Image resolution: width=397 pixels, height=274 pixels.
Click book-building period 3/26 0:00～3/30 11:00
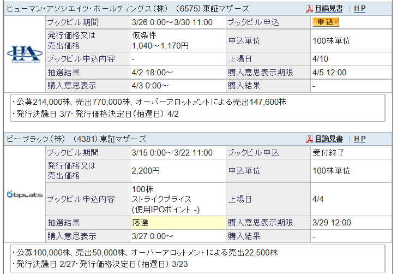[172, 22]
